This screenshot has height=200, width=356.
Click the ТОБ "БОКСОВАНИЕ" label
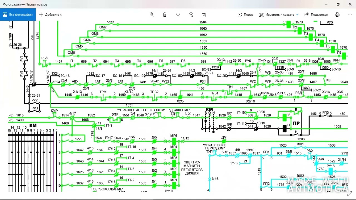point(107,189)
